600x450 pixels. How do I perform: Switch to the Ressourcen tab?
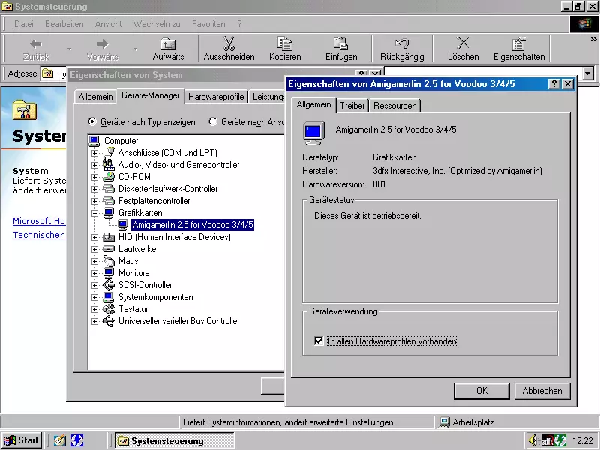click(x=395, y=106)
